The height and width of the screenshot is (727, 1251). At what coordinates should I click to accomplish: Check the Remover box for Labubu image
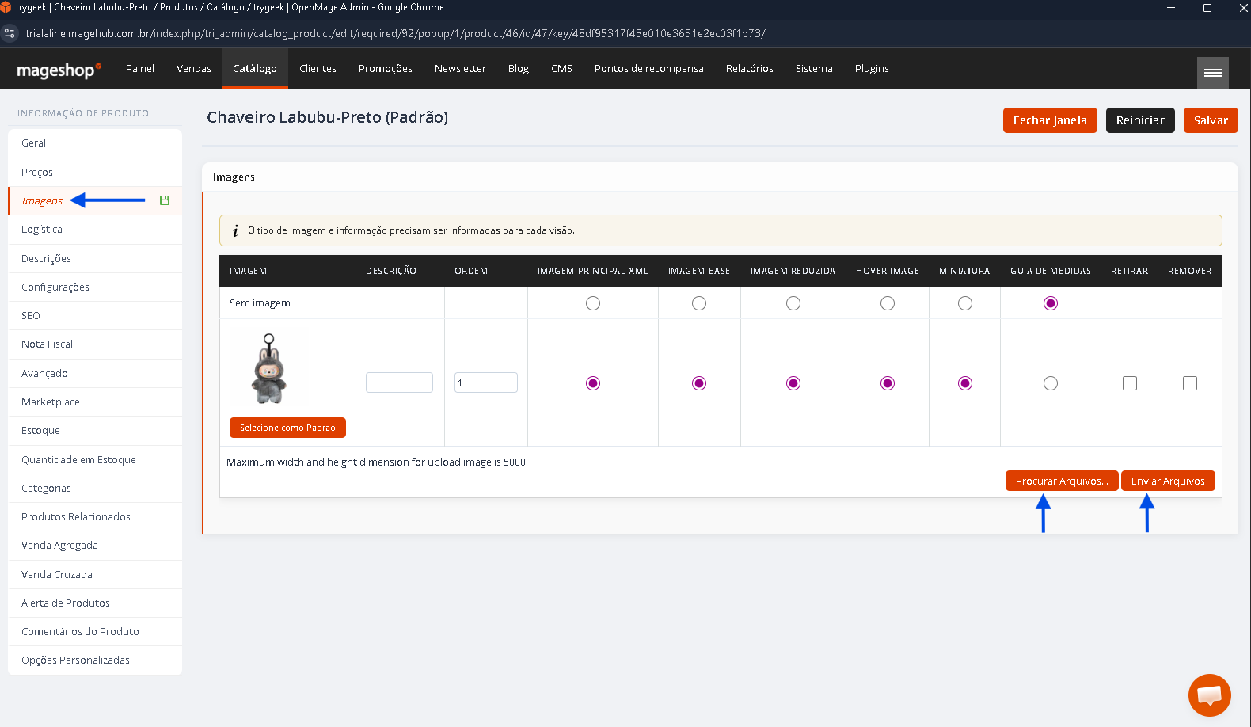[x=1190, y=383]
